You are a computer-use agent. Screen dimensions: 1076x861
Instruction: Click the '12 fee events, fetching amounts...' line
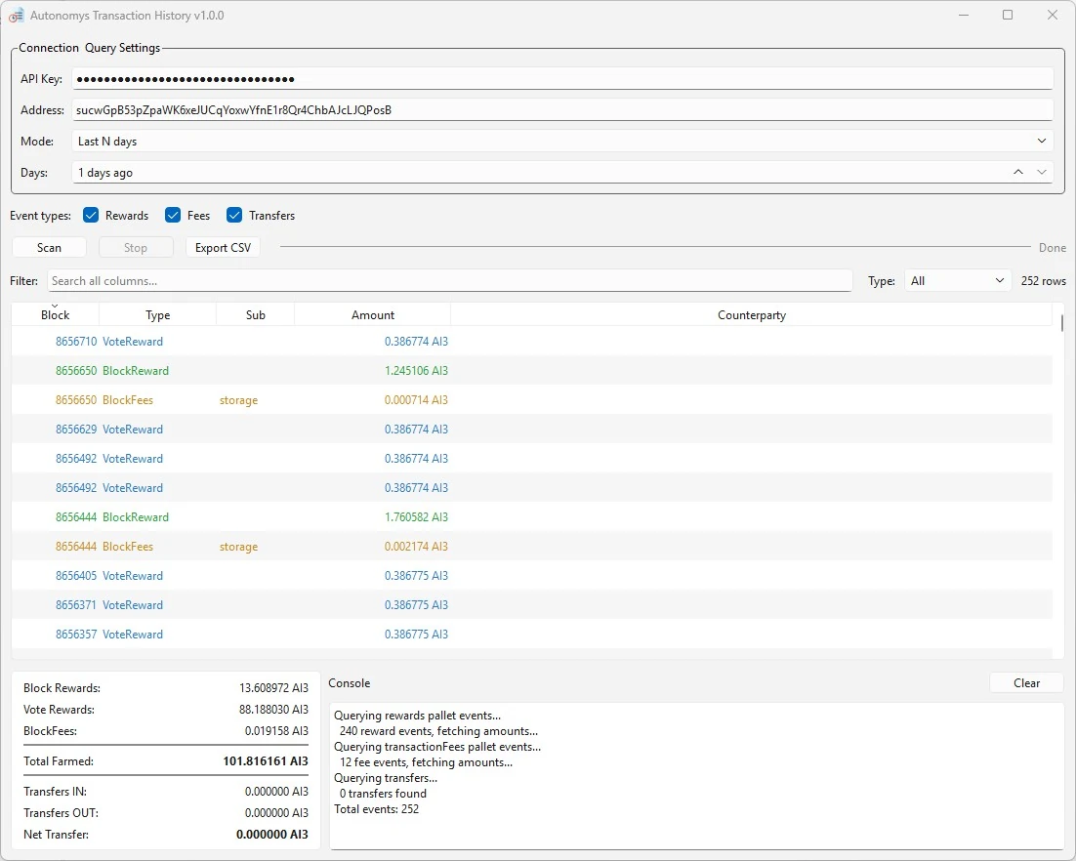426,762
